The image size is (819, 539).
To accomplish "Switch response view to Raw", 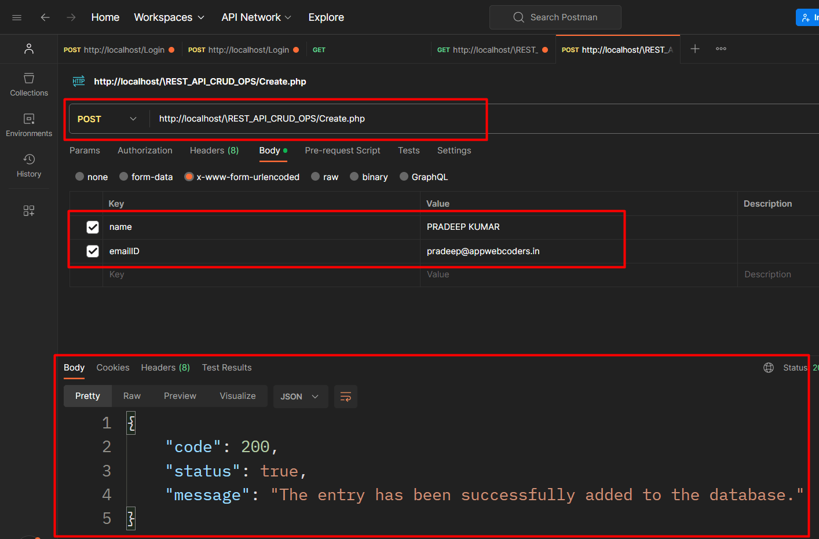I will (132, 396).
